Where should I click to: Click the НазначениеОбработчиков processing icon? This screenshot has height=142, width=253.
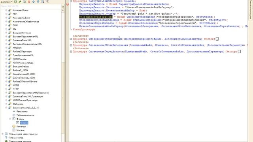pyautogui.click(x=10, y=22)
